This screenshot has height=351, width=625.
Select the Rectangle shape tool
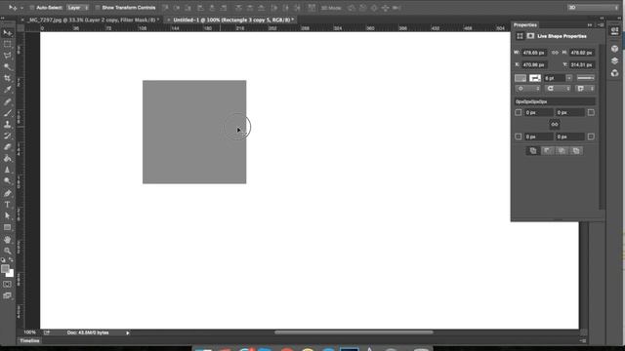(x=8, y=227)
